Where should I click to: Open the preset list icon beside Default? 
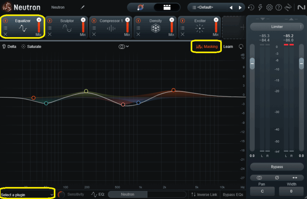coord(194,7)
